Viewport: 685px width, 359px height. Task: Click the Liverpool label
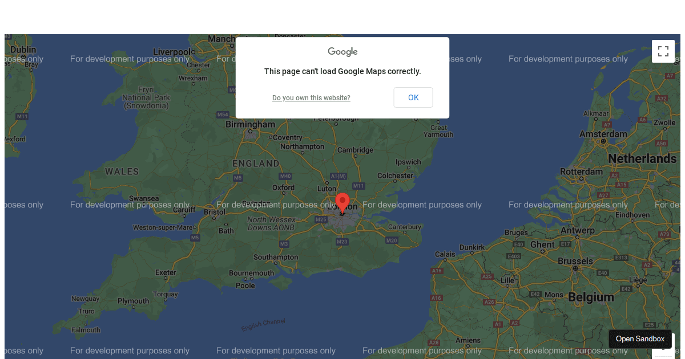pos(171,52)
